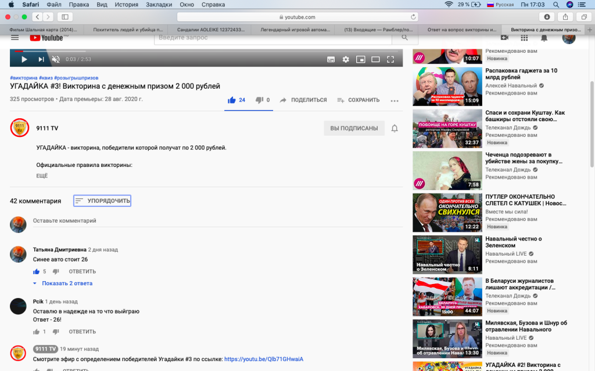This screenshot has width=595, height=371.
Task: Unmute the video player volume icon
Action: [56, 59]
